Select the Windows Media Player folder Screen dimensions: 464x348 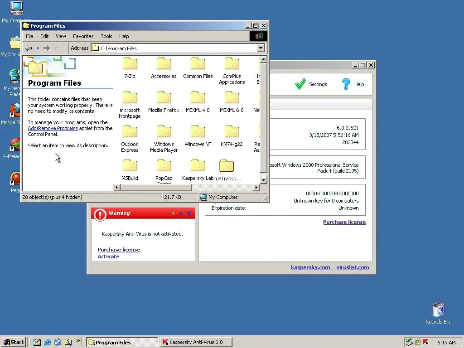coord(164,139)
